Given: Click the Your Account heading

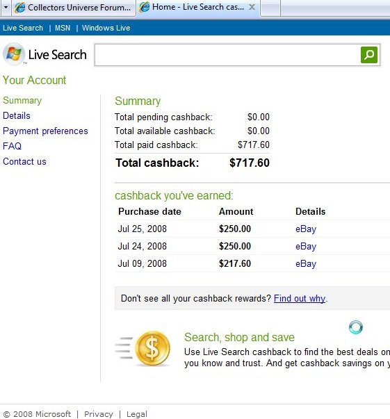Looking at the screenshot, I should 35,80.
